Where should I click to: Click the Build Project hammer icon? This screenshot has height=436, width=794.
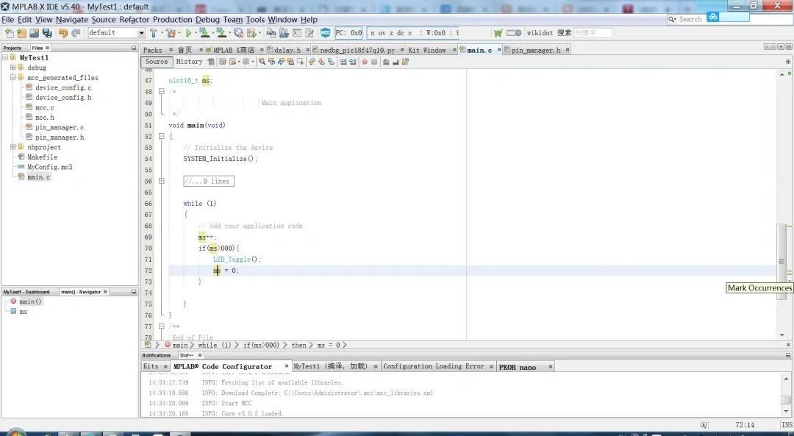pos(153,33)
